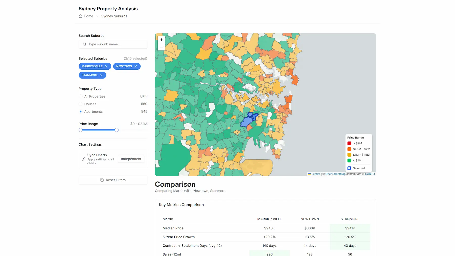Remove the NEWTOWN suburb chip
Viewport: 455px width, 256px height.
coord(136,66)
